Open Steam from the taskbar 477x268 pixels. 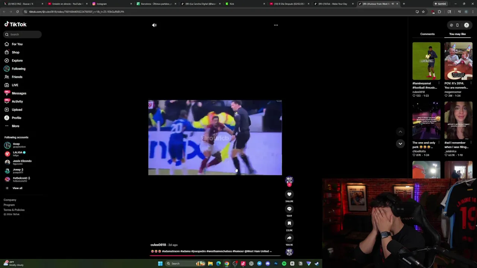coord(317,264)
